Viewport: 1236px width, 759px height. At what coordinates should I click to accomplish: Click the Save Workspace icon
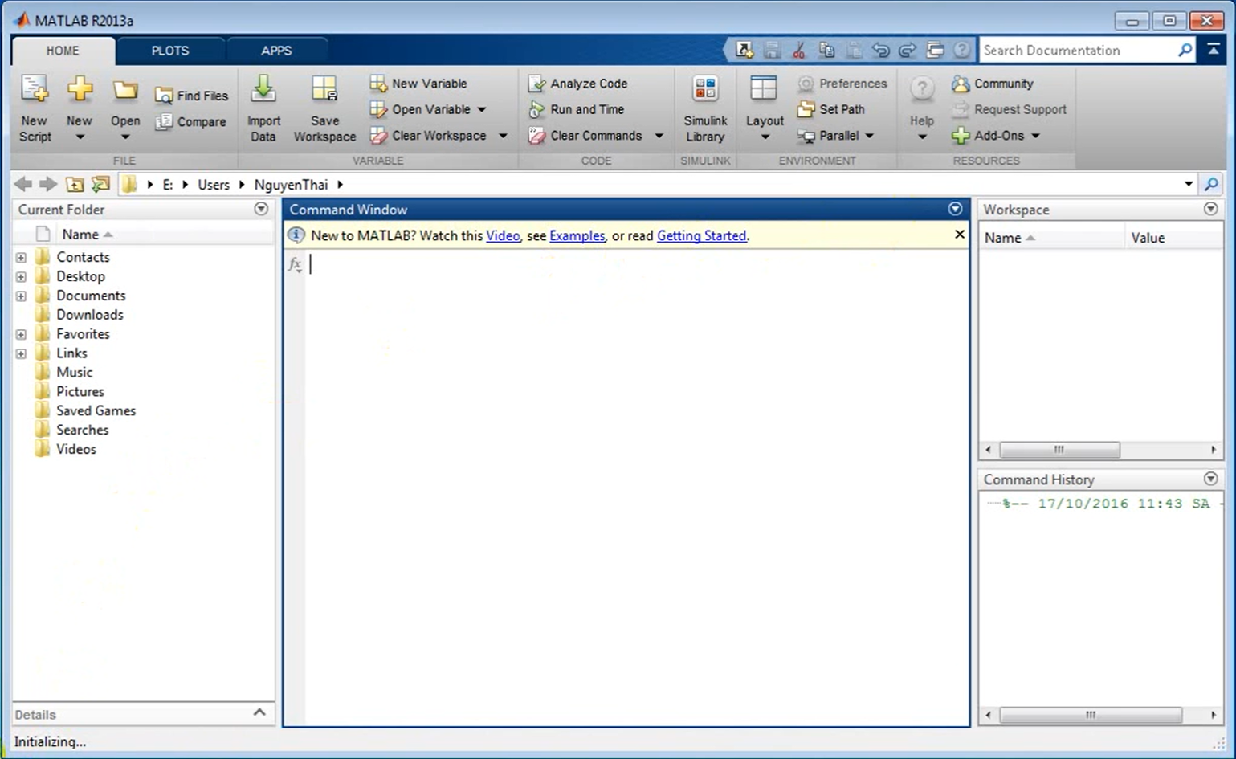coord(324,90)
